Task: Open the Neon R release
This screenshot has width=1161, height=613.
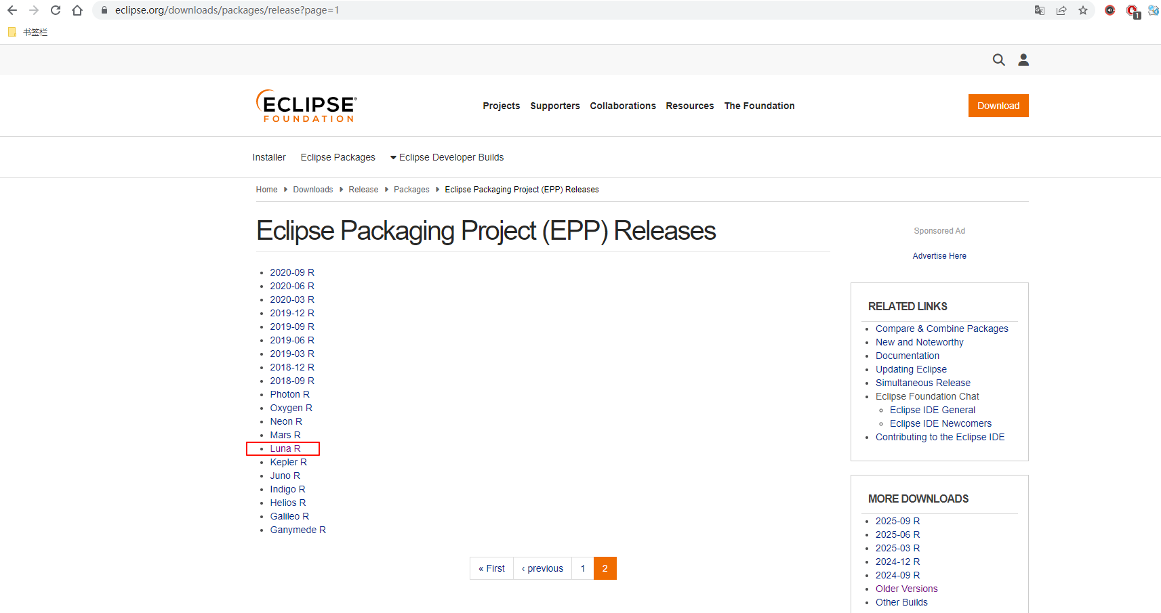Action: pos(286,421)
